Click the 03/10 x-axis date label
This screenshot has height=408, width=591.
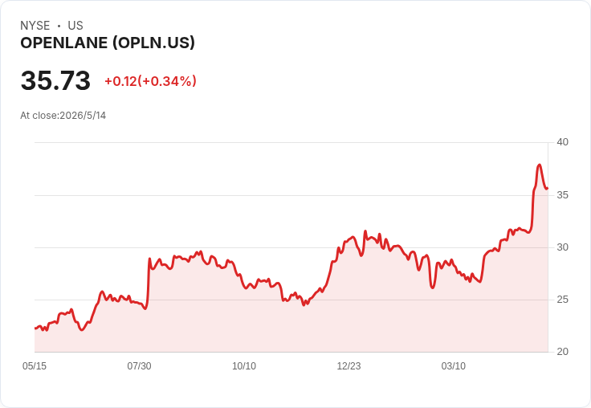[454, 365]
